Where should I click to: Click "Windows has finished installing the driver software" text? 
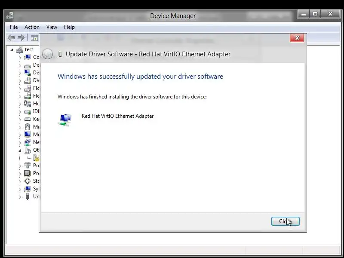coord(132,97)
